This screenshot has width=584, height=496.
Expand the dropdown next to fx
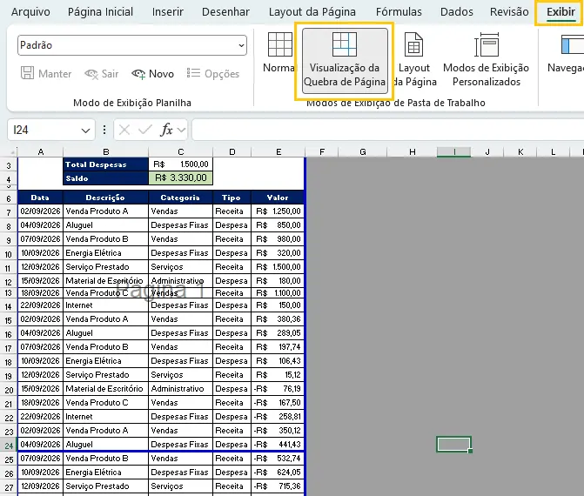181,130
